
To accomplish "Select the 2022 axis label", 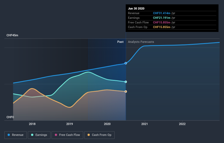I will tap(182, 124).
